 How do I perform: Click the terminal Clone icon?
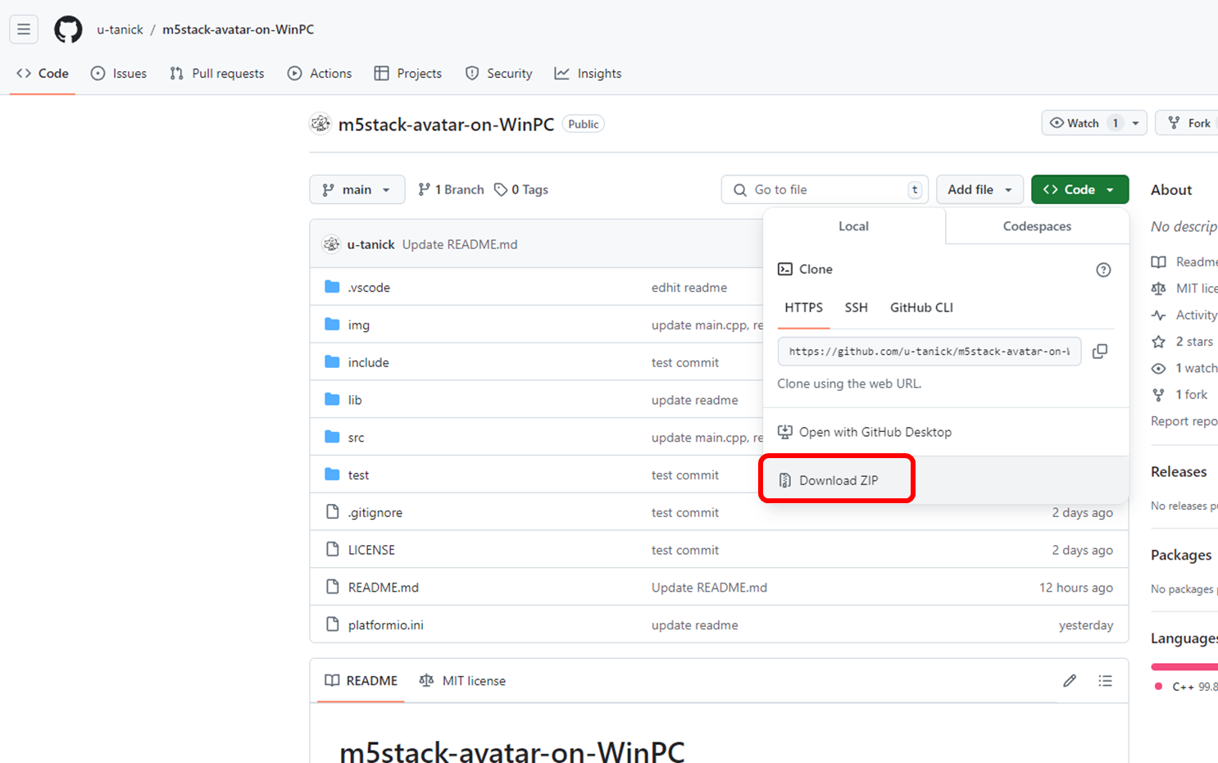point(784,269)
